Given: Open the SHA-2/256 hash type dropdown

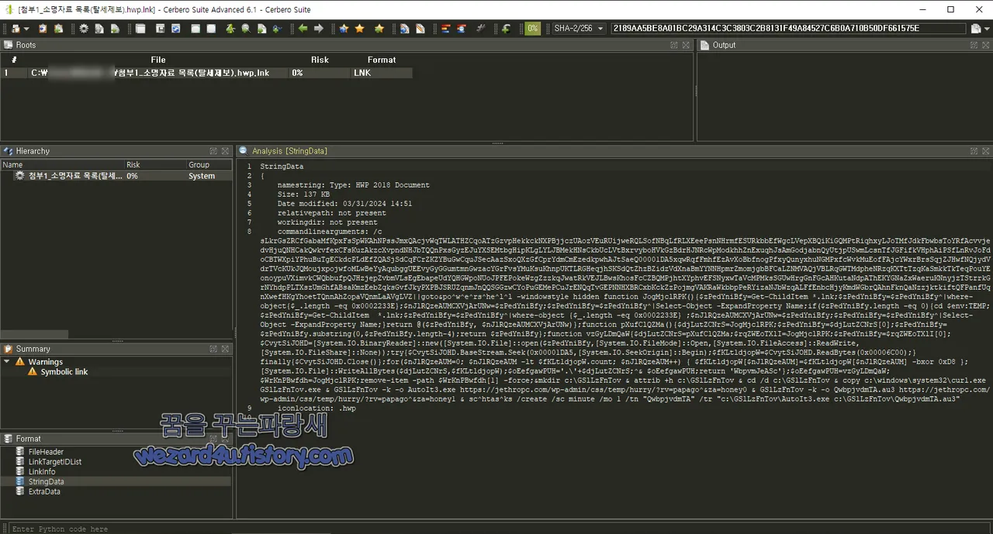Looking at the screenshot, I should click(x=578, y=29).
